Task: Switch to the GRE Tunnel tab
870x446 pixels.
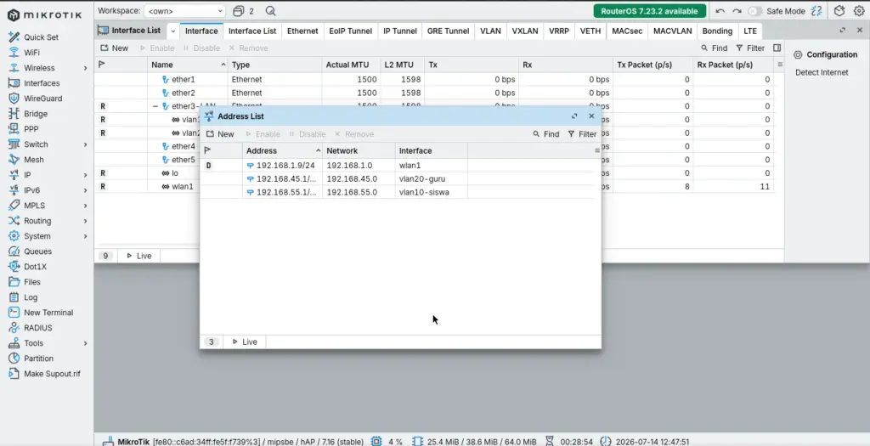Action: pos(449,31)
